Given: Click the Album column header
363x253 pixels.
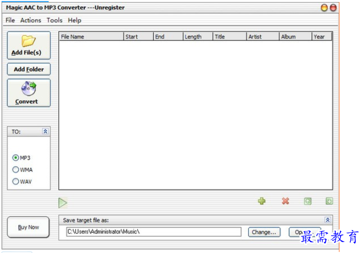Looking at the screenshot, I should 295,37.
